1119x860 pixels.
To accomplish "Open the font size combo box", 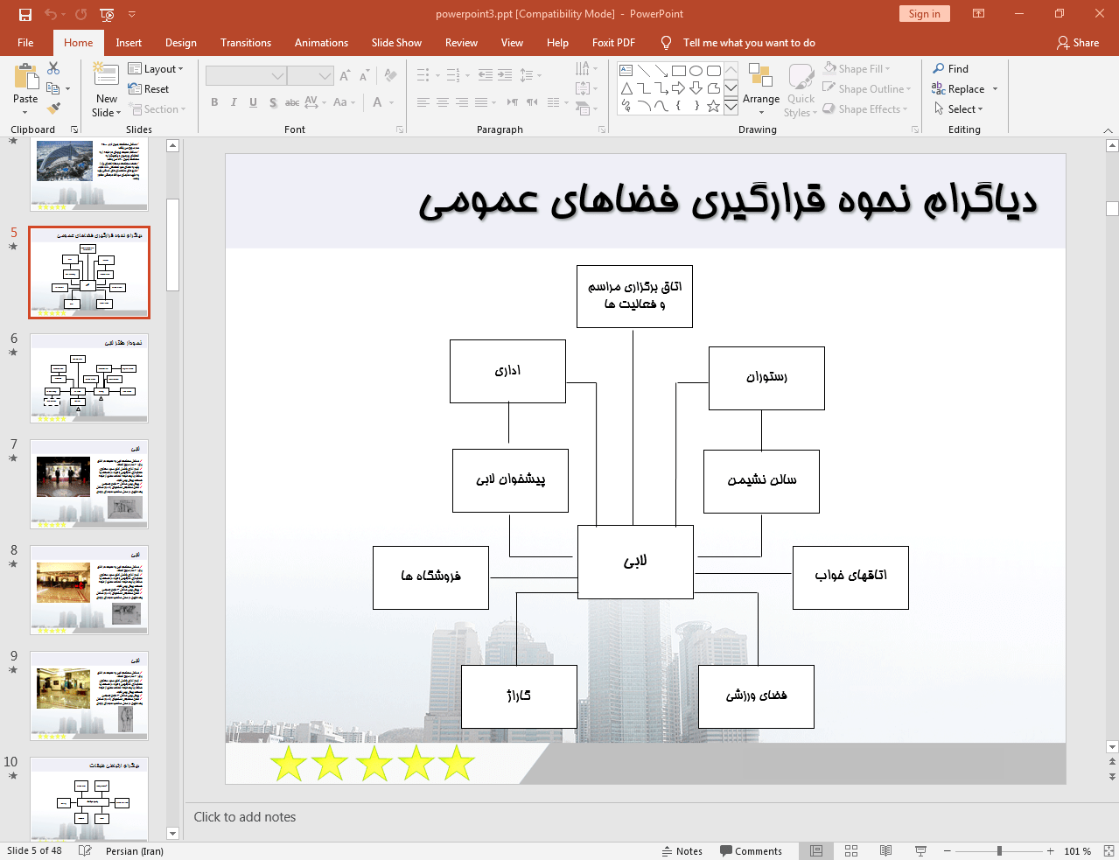I will click(311, 76).
